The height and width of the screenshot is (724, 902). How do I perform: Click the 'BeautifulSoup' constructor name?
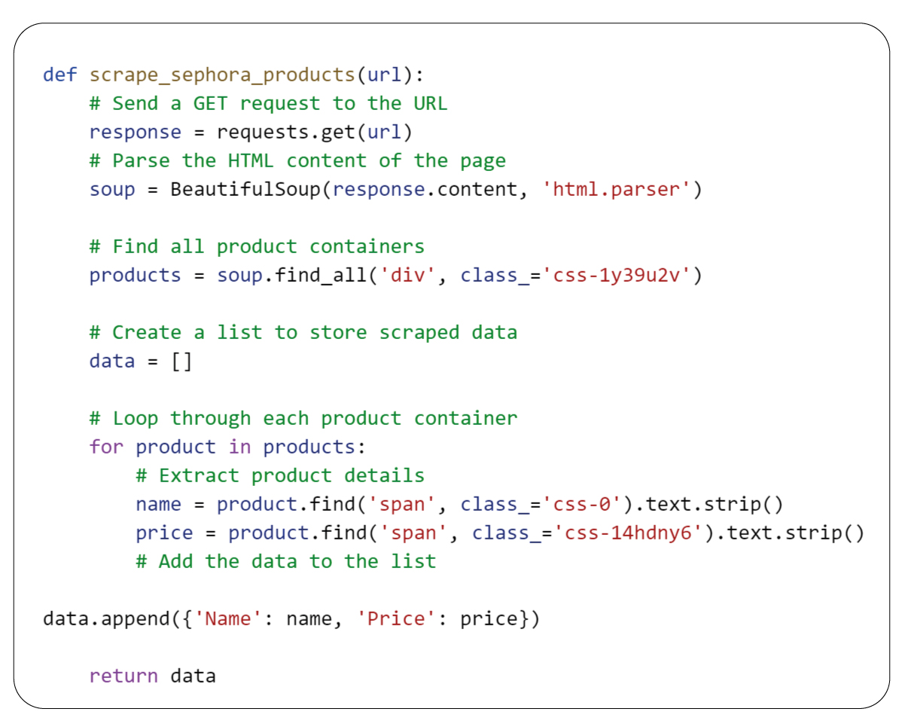tap(245, 189)
